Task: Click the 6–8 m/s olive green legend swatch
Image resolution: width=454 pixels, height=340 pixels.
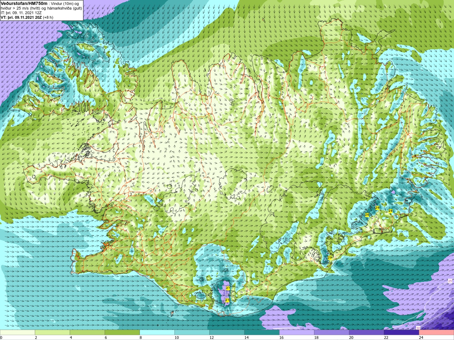Action: tap(122, 333)
